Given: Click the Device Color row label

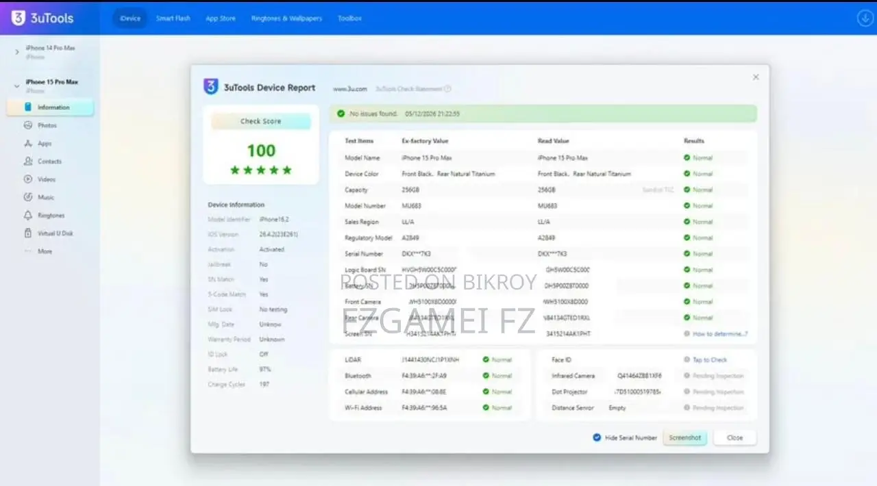Looking at the screenshot, I should 362,174.
